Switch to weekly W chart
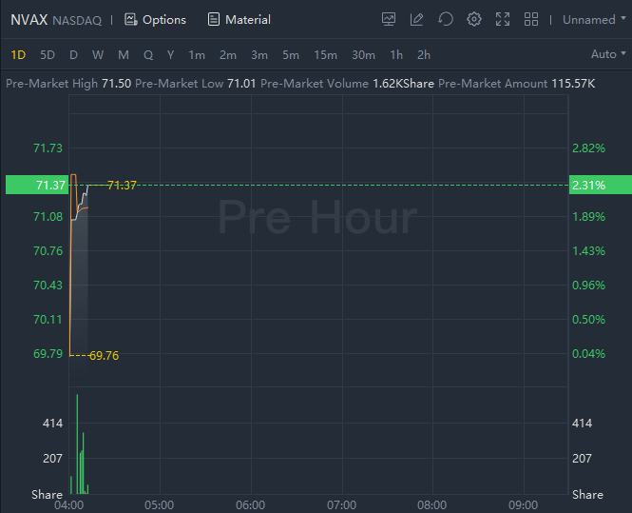The height and width of the screenshot is (513, 632). click(98, 55)
